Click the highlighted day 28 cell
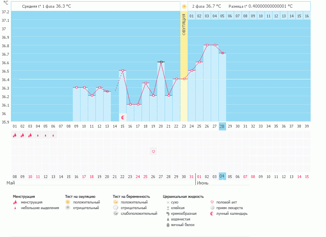 click(x=221, y=126)
